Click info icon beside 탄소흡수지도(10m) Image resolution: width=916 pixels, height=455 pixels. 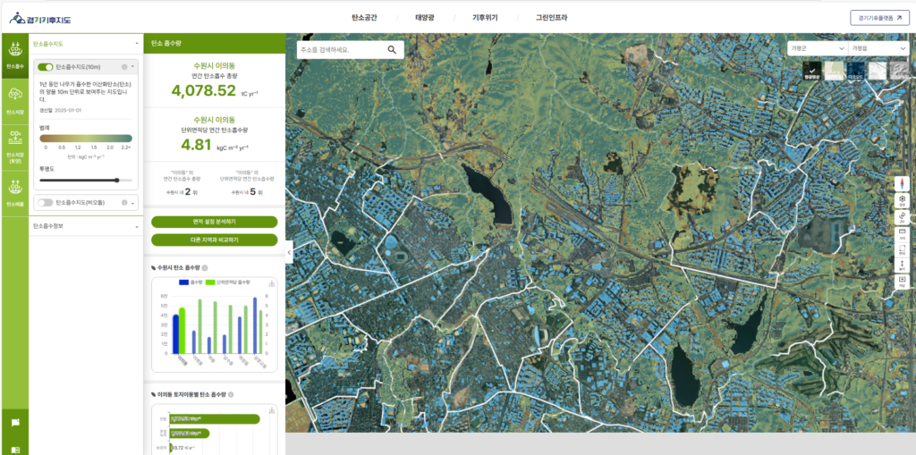pyautogui.click(x=123, y=67)
